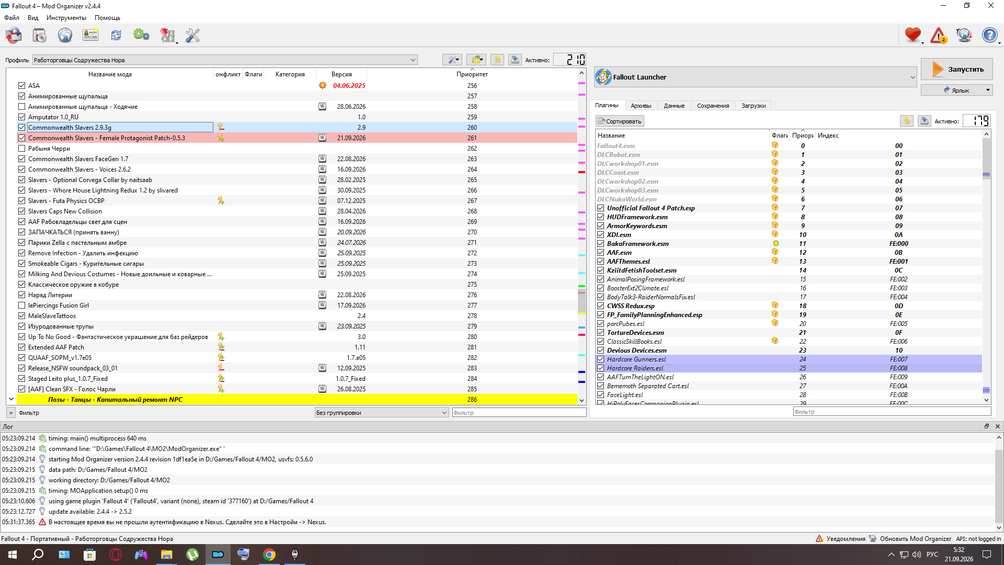Open Opera from the taskbar

[x=116, y=555]
